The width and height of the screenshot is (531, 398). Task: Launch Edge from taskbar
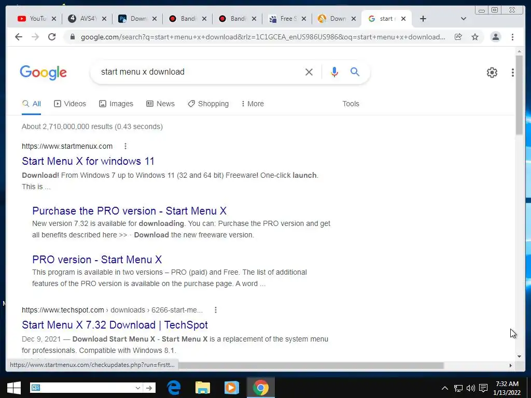pos(174,388)
